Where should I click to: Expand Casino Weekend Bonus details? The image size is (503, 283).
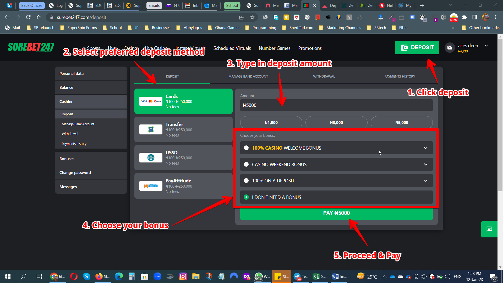pos(426,164)
